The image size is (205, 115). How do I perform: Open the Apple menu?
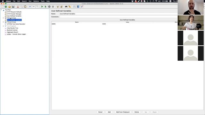[3, 1]
